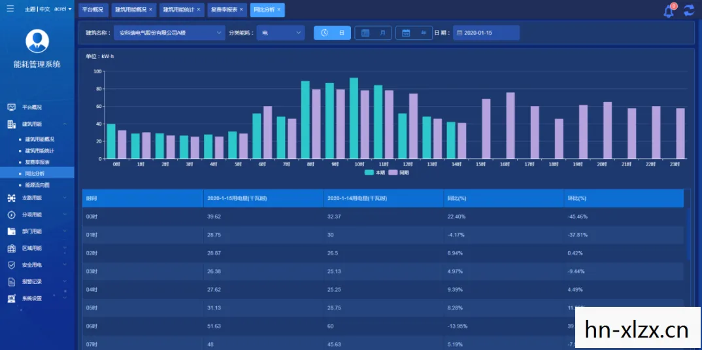Open the acrel user menu
The image size is (702, 350).
[x=63, y=9]
